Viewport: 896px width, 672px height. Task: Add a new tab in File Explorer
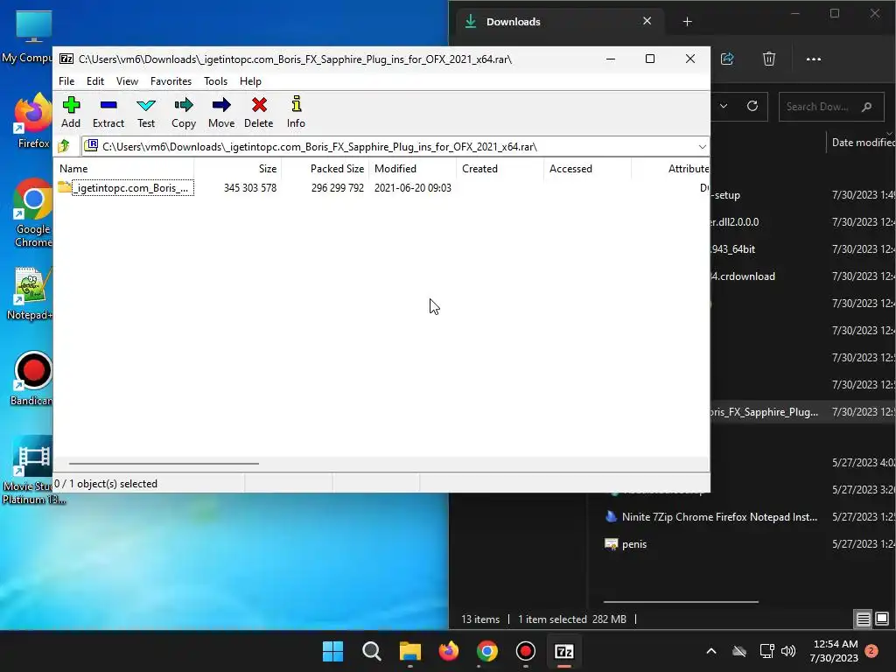pos(688,22)
